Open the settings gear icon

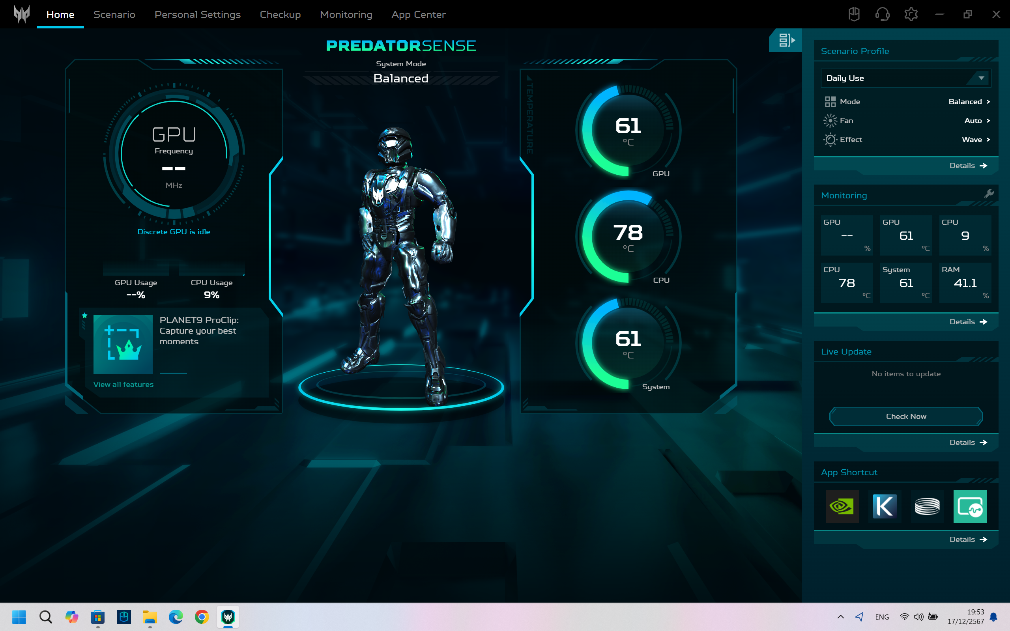coord(911,14)
